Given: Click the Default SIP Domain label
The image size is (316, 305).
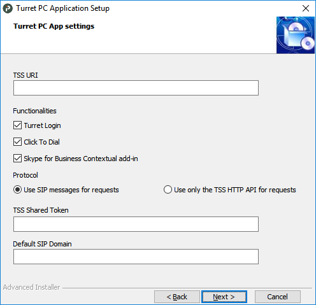Looking at the screenshot, I should point(42,244).
